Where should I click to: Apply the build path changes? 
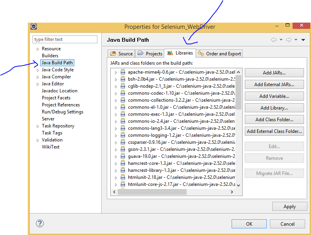click(x=289, y=207)
